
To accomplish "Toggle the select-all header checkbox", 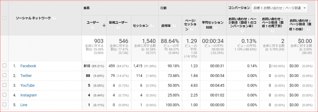I will tap(4, 18).
